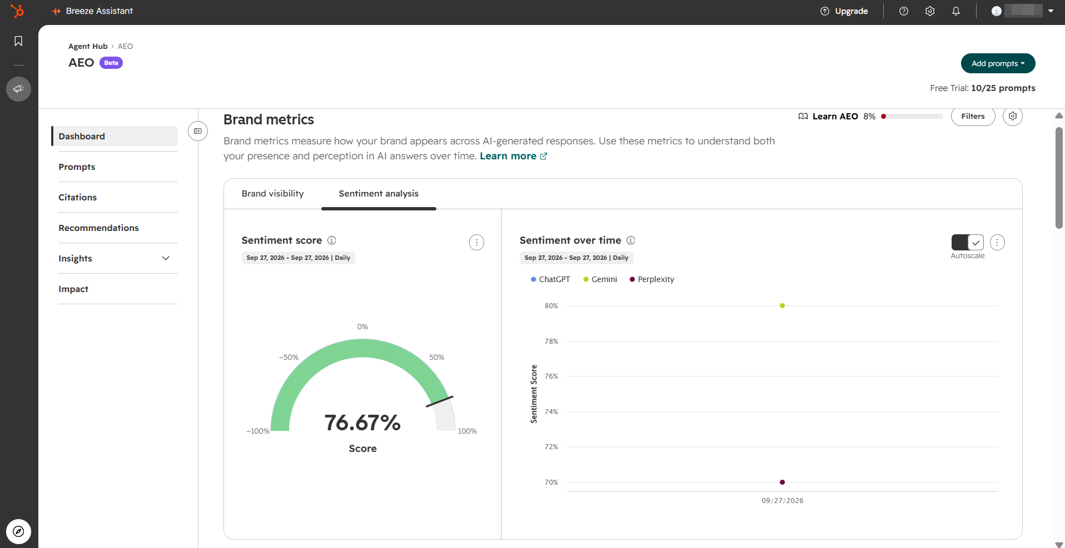Screen dimensions: 1065x548
Task: Click the 09/27/2026 axis label
Action: pyautogui.click(x=782, y=501)
